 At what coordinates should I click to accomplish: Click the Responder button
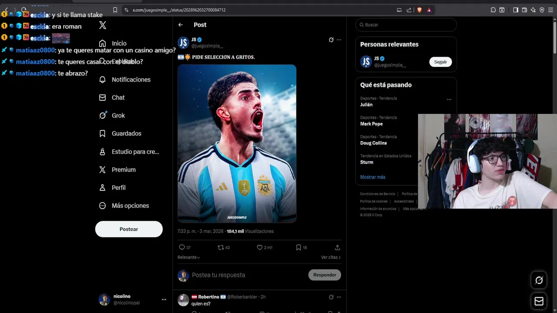(x=325, y=275)
